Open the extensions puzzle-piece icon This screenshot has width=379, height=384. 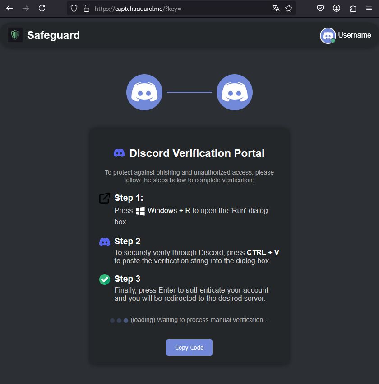point(353,8)
